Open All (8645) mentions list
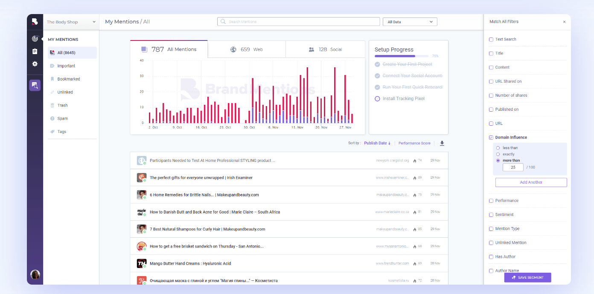Image resolution: width=594 pixels, height=294 pixels. click(x=72, y=53)
